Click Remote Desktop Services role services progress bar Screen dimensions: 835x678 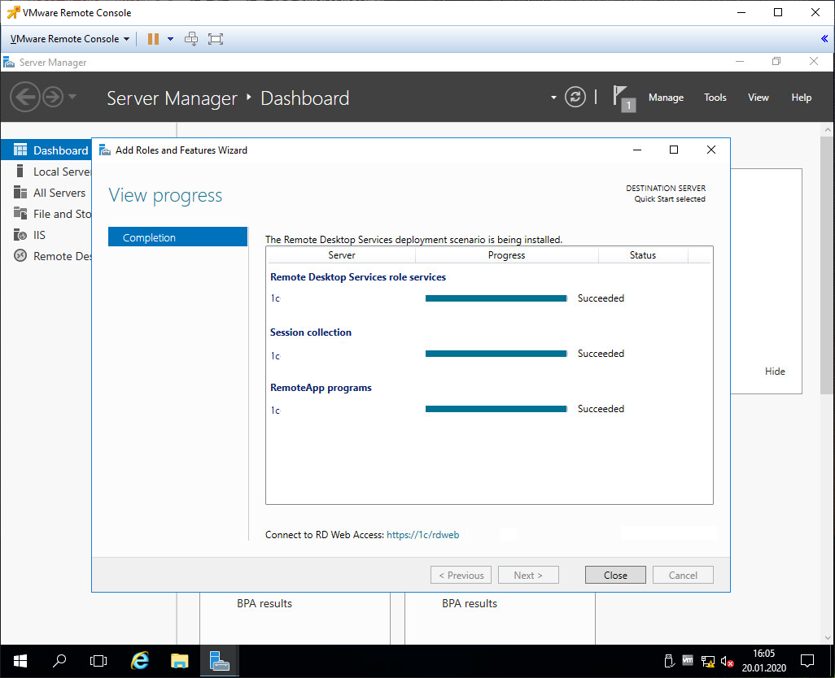point(496,298)
